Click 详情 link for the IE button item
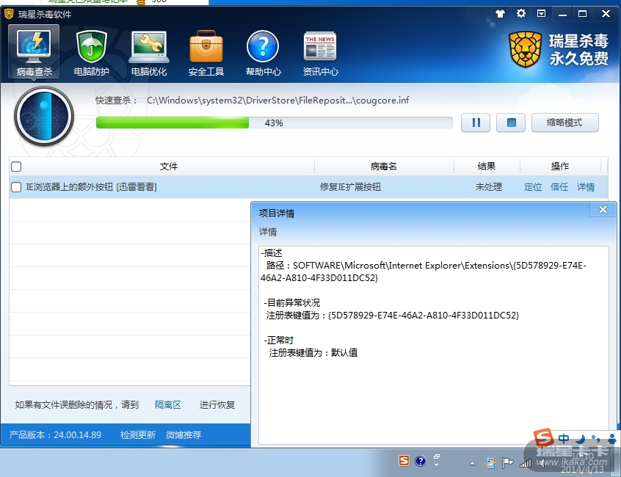The image size is (621, 477). tap(586, 187)
